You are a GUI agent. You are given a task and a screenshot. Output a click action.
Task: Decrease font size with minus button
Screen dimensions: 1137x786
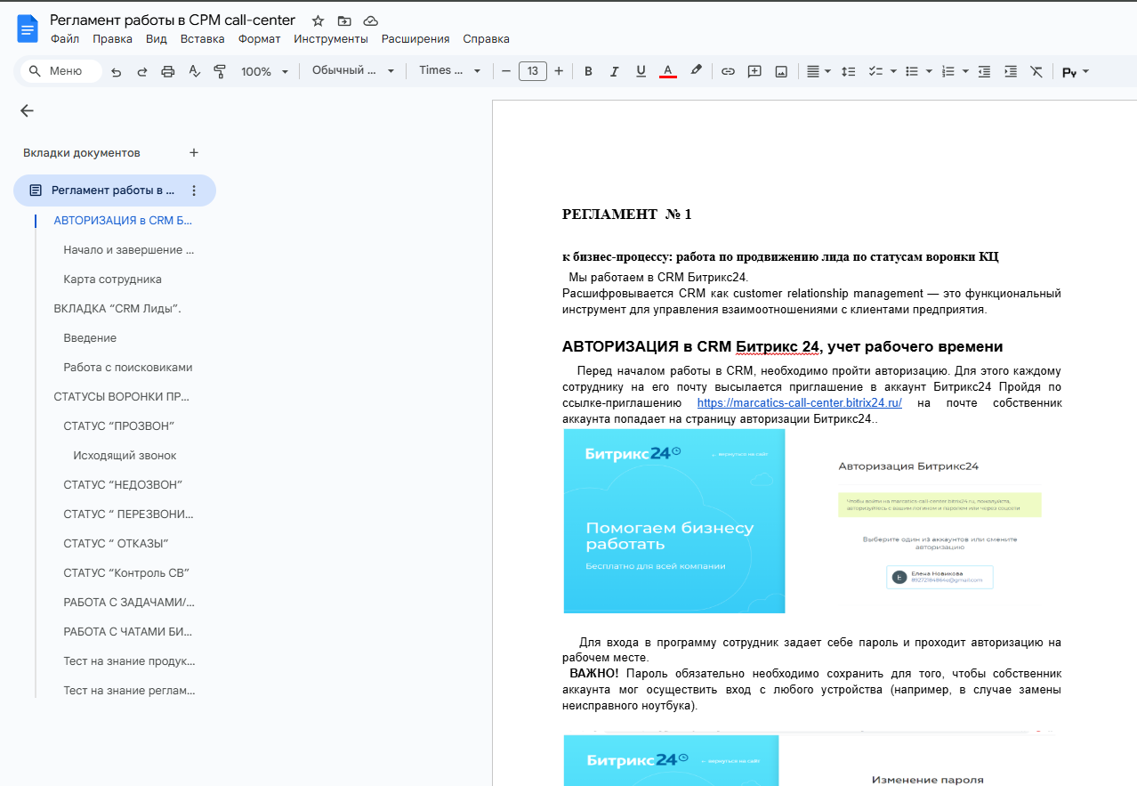pyautogui.click(x=506, y=71)
